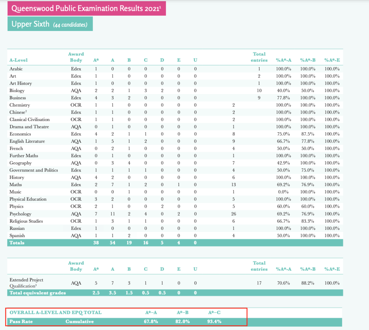Select the EPQ total entries value 17
The width and height of the screenshot is (369, 330).
259,283
